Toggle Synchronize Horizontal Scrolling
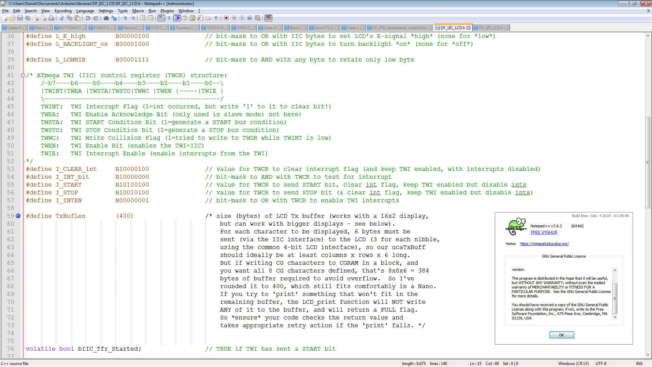 click(x=151, y=18)
